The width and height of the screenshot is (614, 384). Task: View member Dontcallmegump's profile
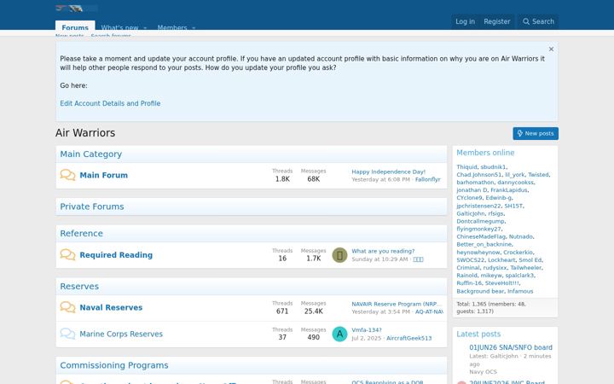pyautogui.click(x=480, y=221)
